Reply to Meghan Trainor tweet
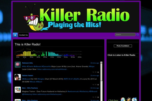152x101 pixels. 93,97
